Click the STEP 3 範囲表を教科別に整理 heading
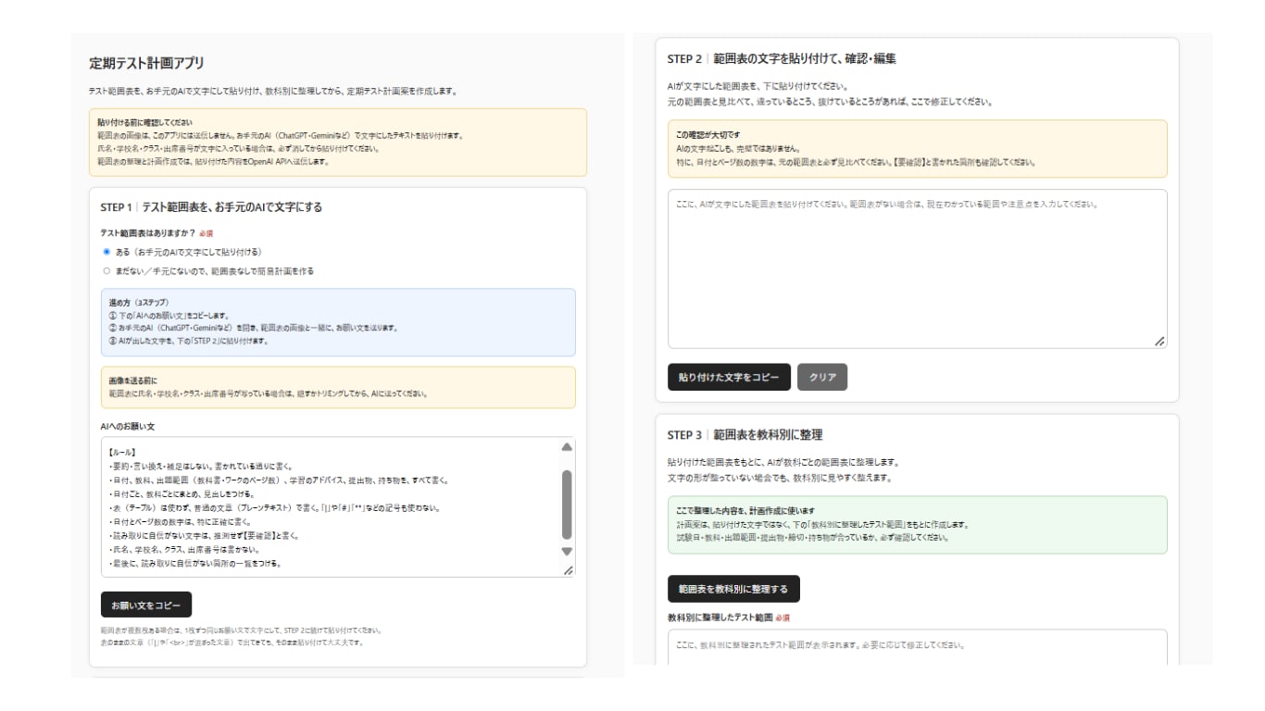The width and height of the screenshot is (1265, 711). [x=745, y=434]
